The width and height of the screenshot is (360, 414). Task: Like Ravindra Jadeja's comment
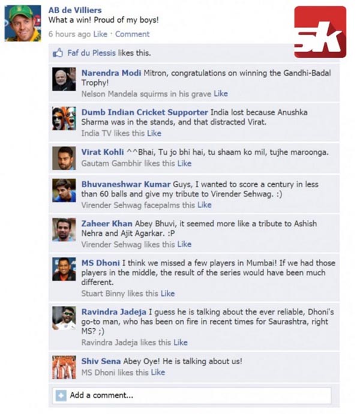pos(181,343)
